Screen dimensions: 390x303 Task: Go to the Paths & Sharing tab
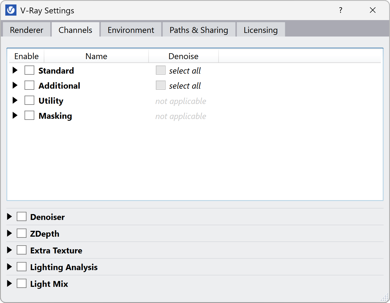click(199, 30)
